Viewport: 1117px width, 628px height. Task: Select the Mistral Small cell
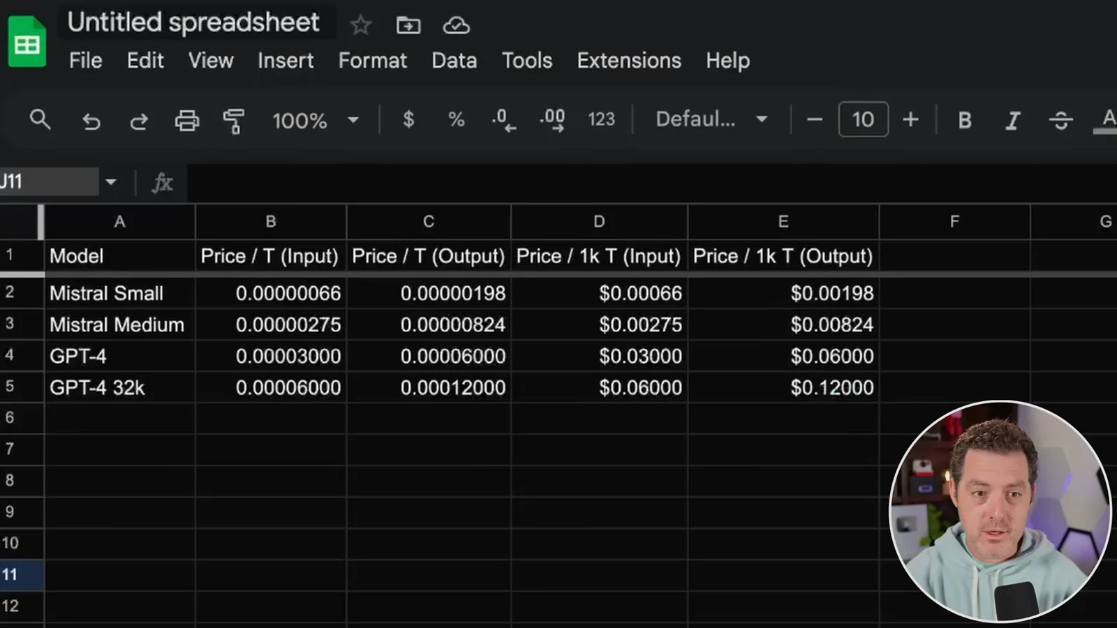point(119,293)
